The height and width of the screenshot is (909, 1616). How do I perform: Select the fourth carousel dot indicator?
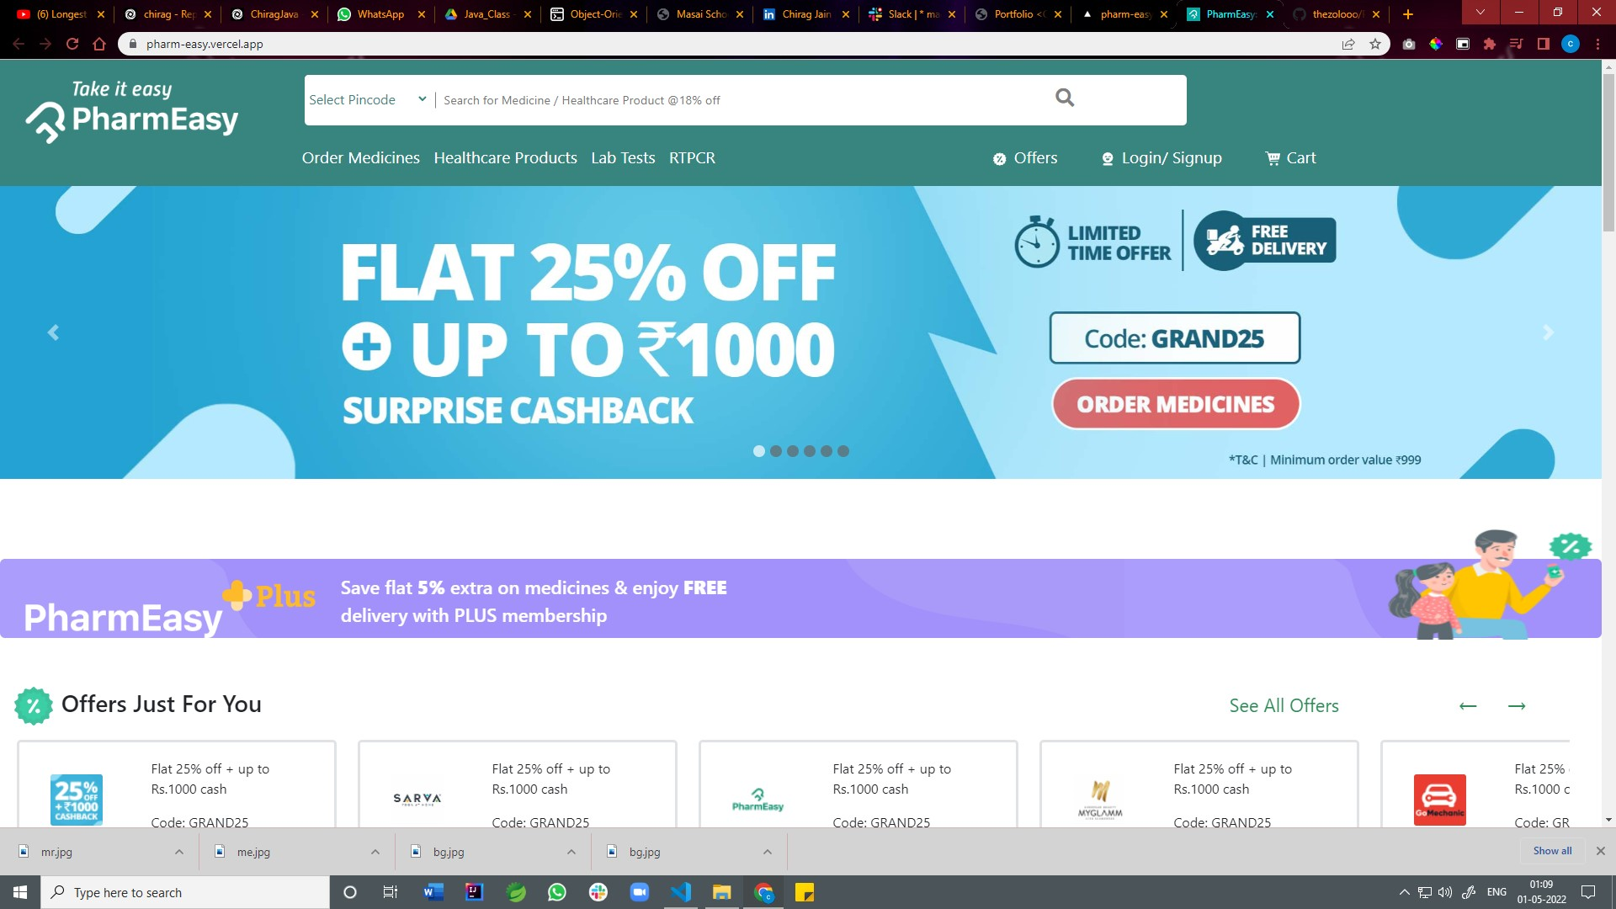click(810, 451)
